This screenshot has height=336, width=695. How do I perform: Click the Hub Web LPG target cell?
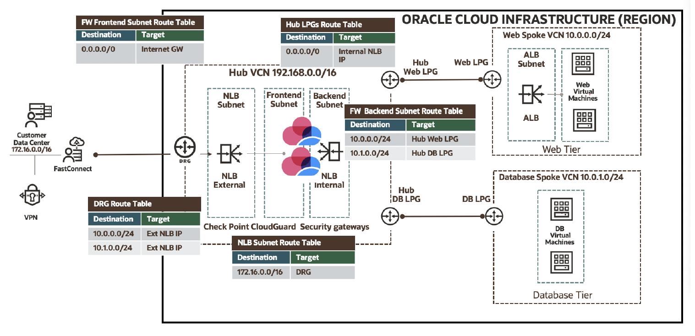441,139
